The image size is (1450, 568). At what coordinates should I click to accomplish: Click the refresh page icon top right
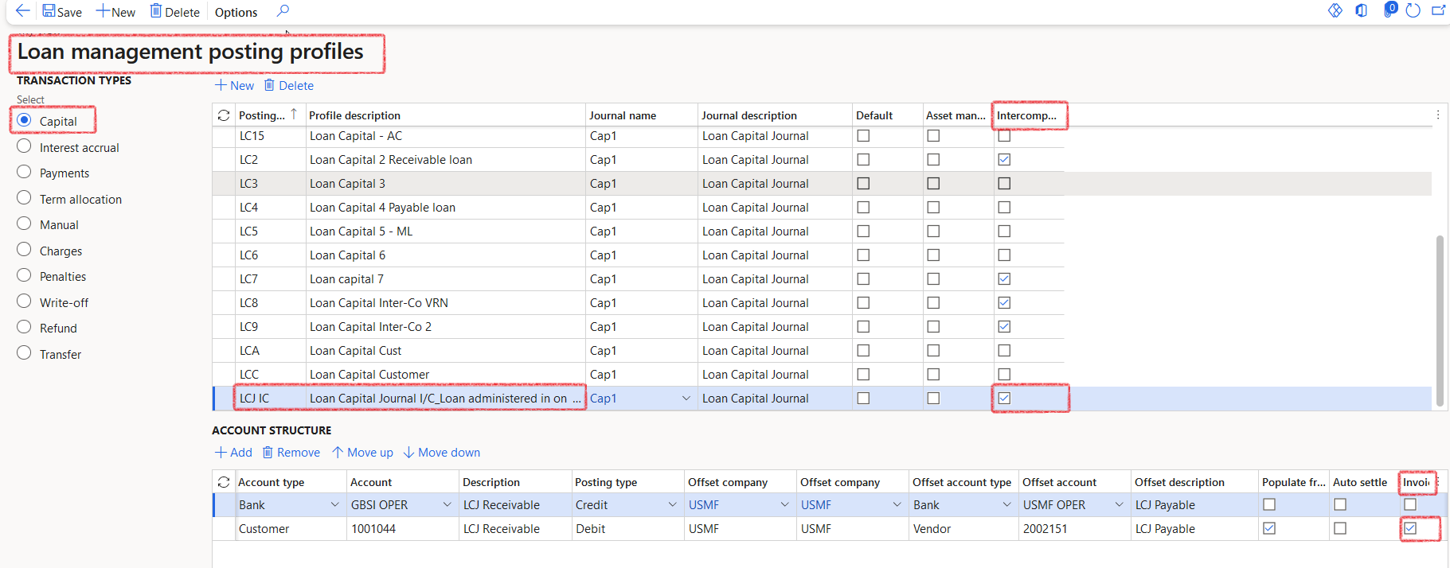click(x=1413, y=10)
